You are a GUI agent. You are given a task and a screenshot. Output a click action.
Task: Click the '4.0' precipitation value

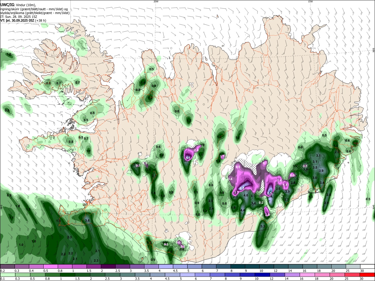tap(246, 195)
